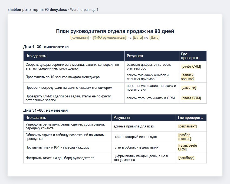Click 'понятны мотивация, нагрузка и препятствия' cell
The width and height of the screenshot is (230, 184).
[x=151, y=88]
